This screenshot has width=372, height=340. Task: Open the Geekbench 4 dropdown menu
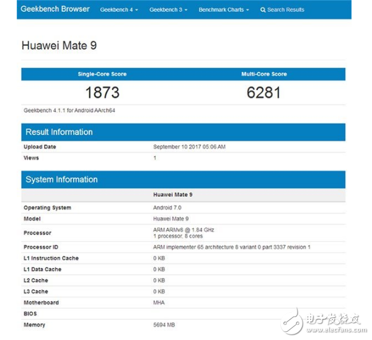119,10
